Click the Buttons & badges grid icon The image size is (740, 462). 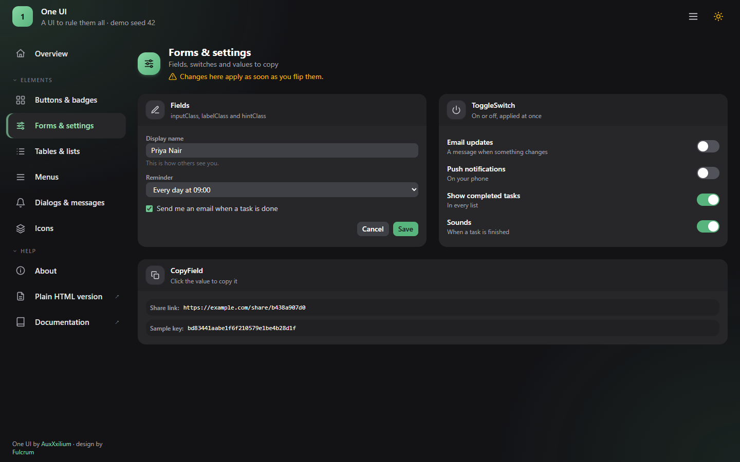(x=21, y=100)
